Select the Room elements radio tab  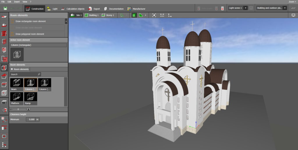click(x=20, y=69)
